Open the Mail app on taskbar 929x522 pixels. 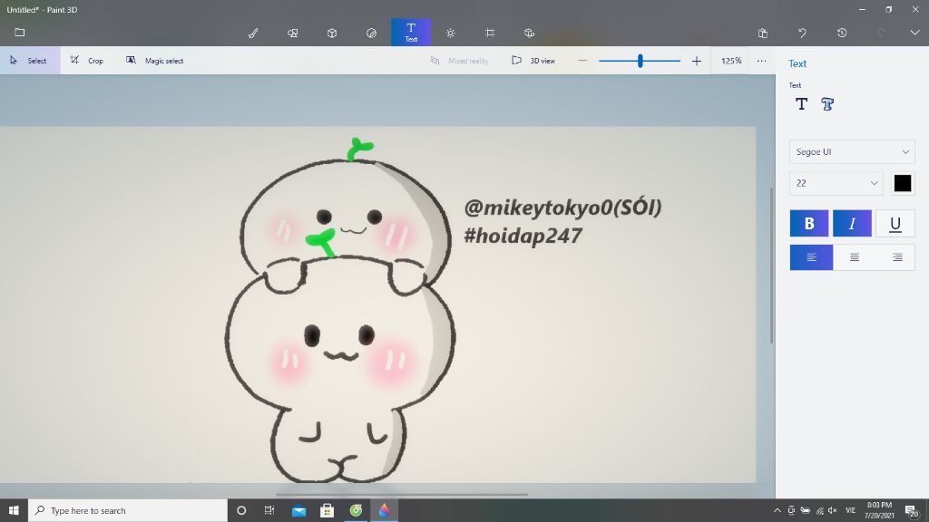click(x=298, y=510)
